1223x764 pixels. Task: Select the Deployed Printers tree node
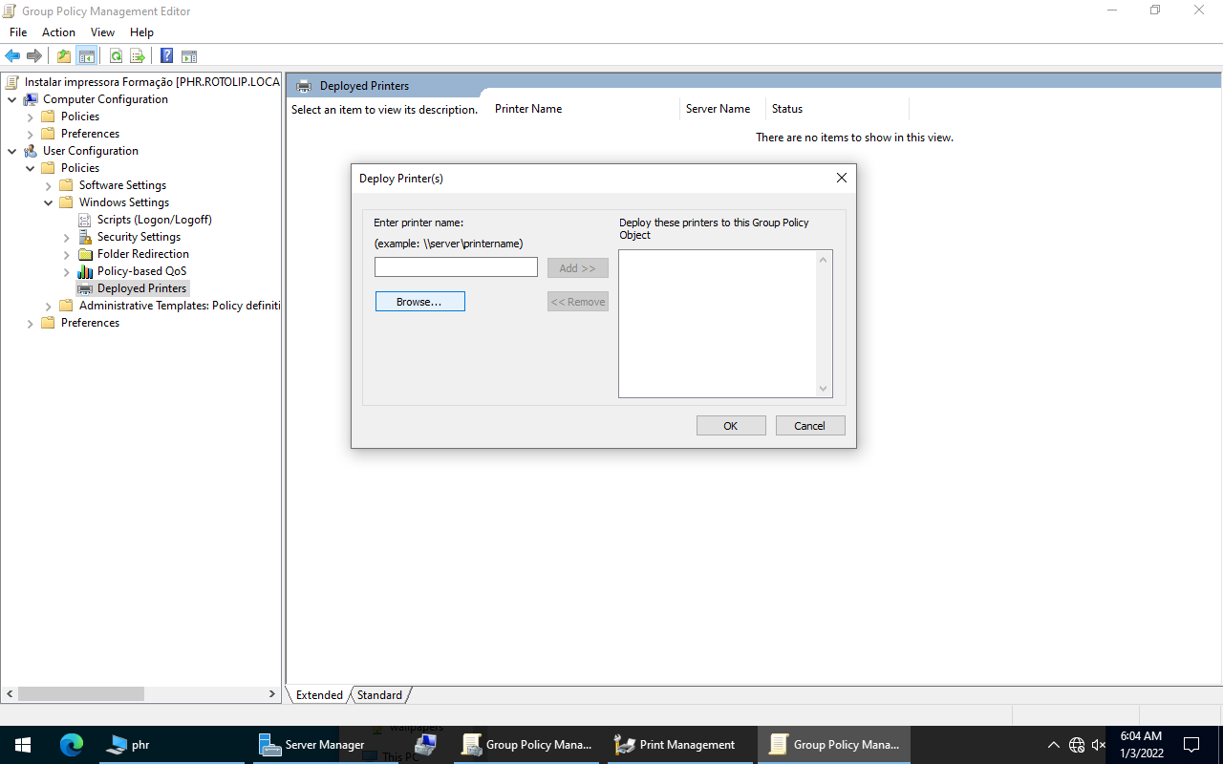coord(141,288)
